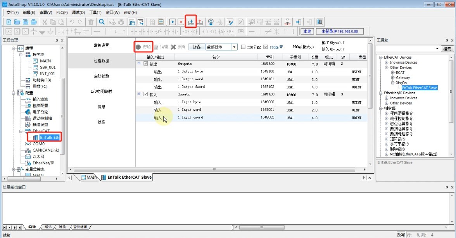Open the 常规设置 settings tab
456x238 pixels.
102,46
